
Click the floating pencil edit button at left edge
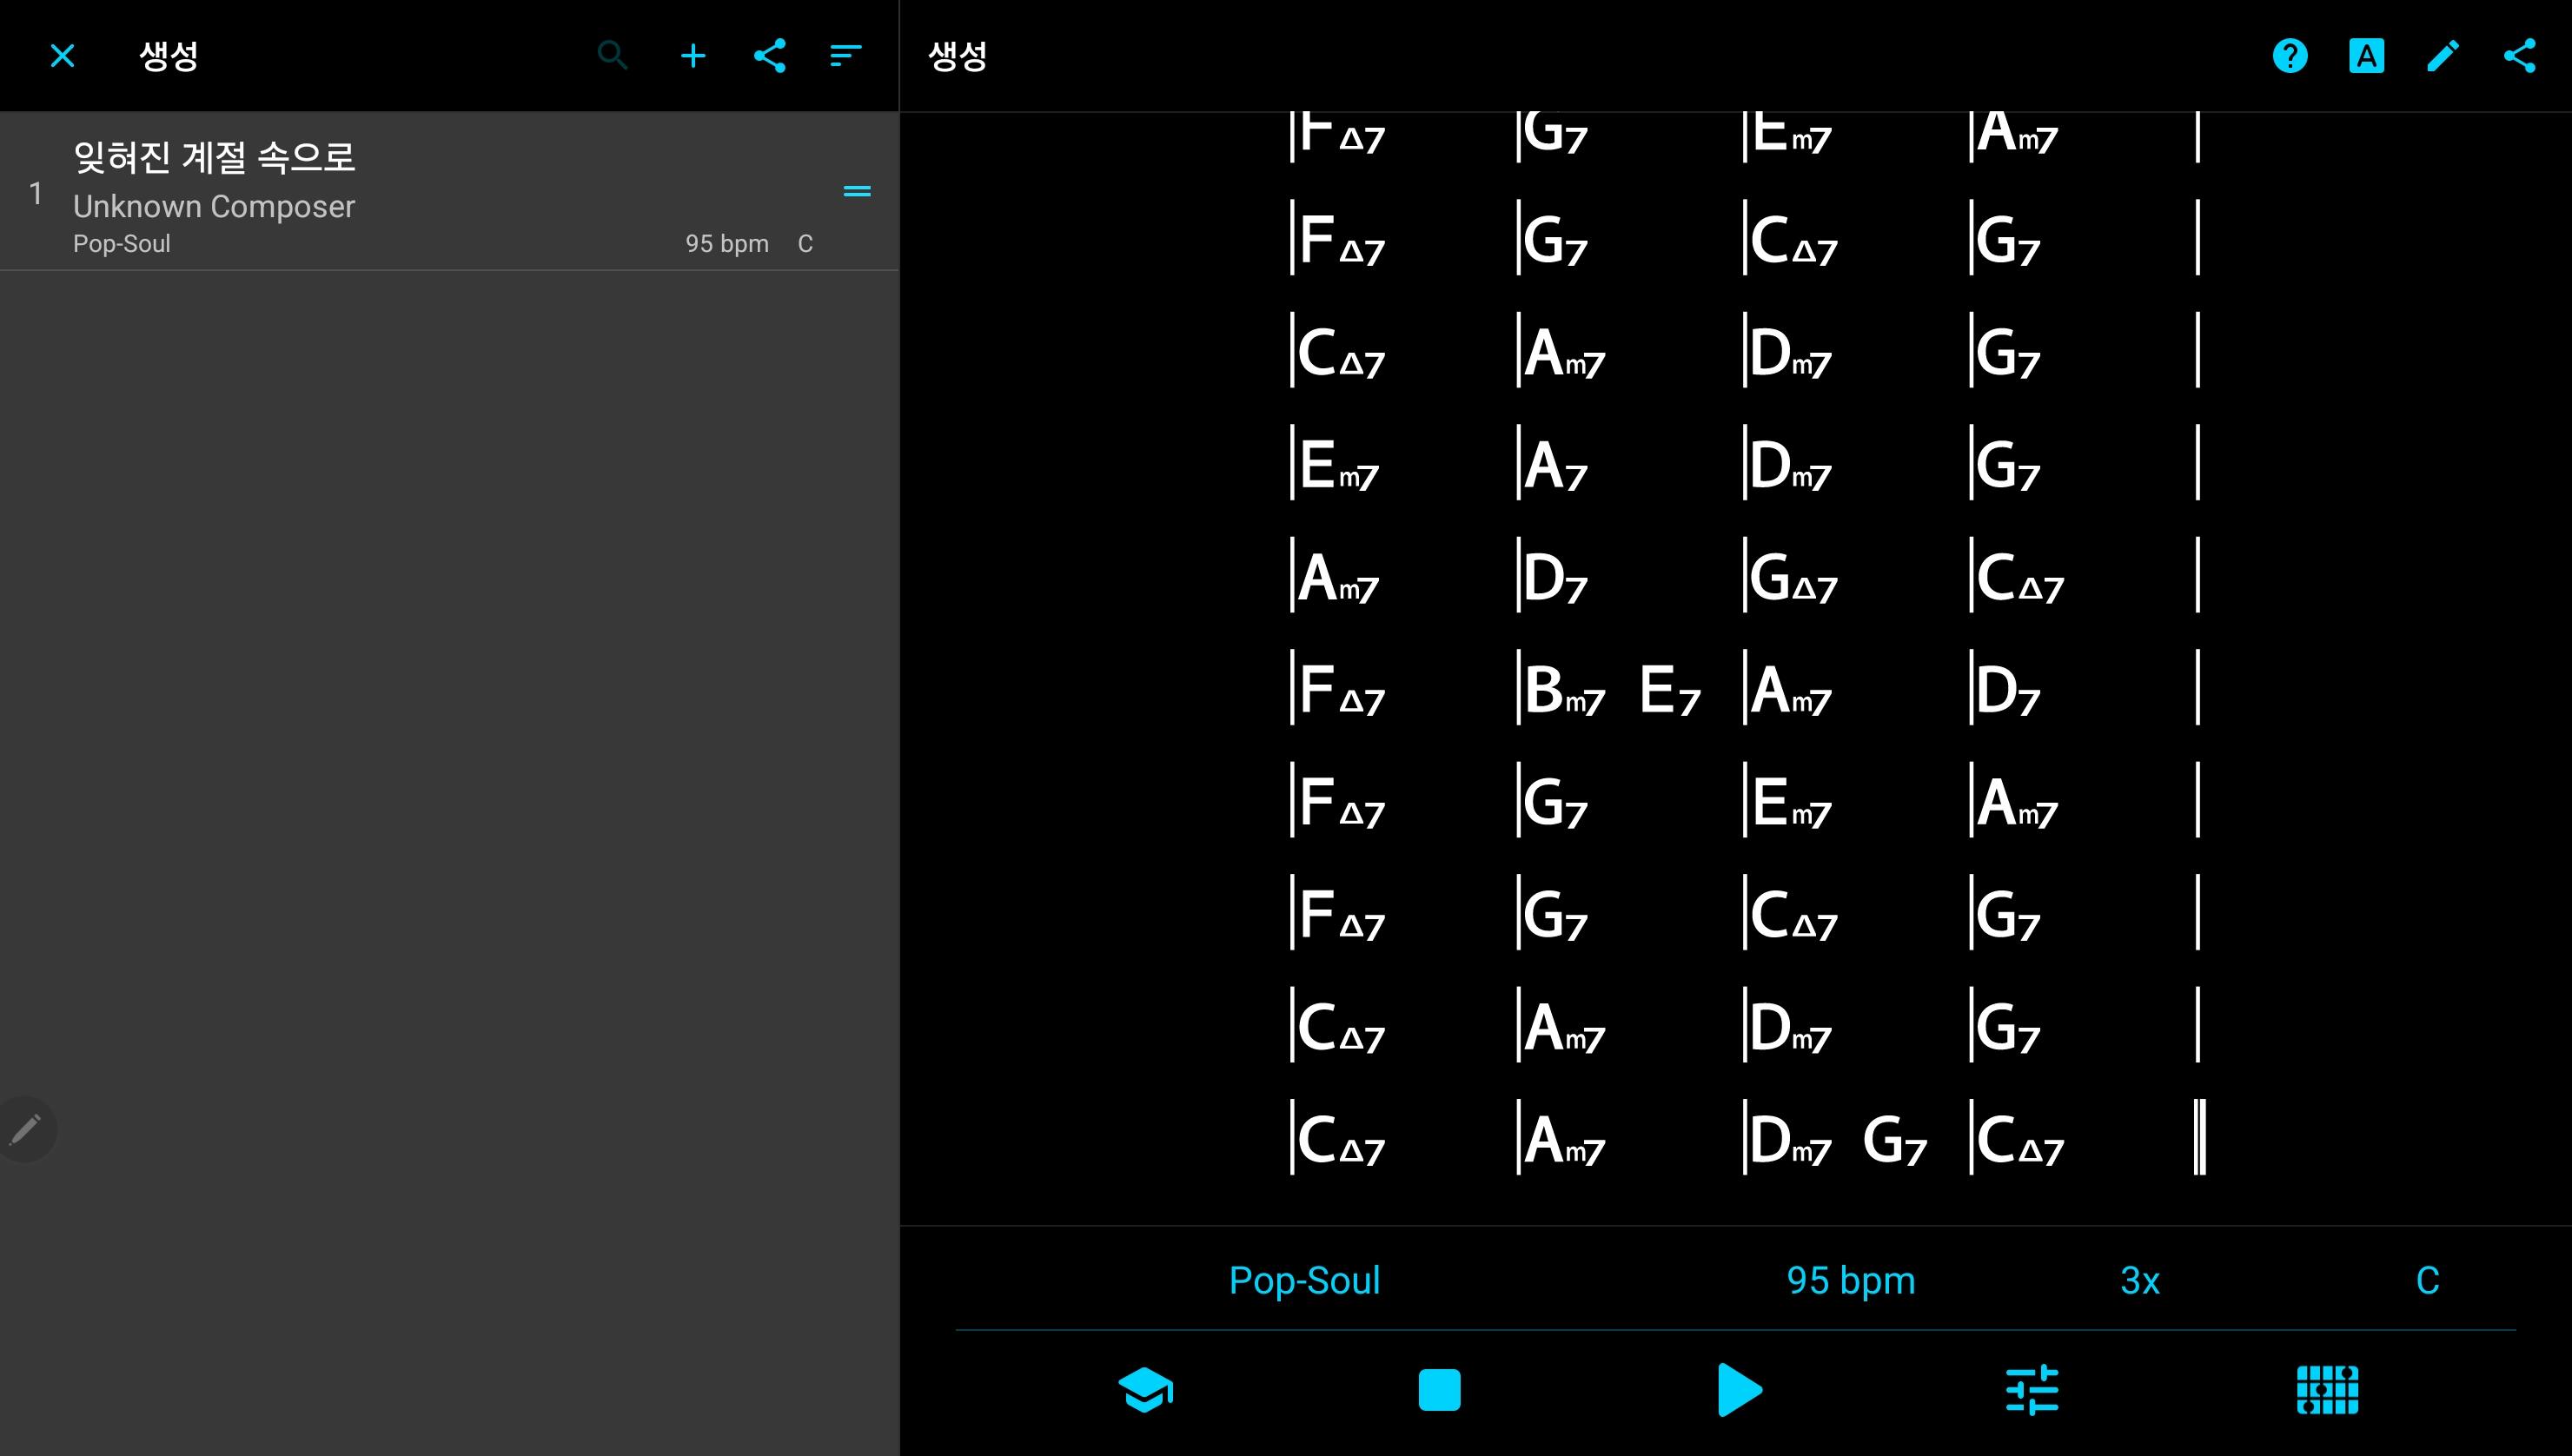[x=25, y=1130]
